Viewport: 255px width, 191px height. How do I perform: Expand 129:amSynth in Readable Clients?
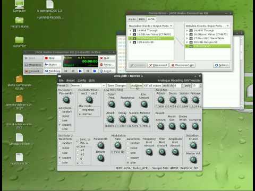click(x=131, y=42)
